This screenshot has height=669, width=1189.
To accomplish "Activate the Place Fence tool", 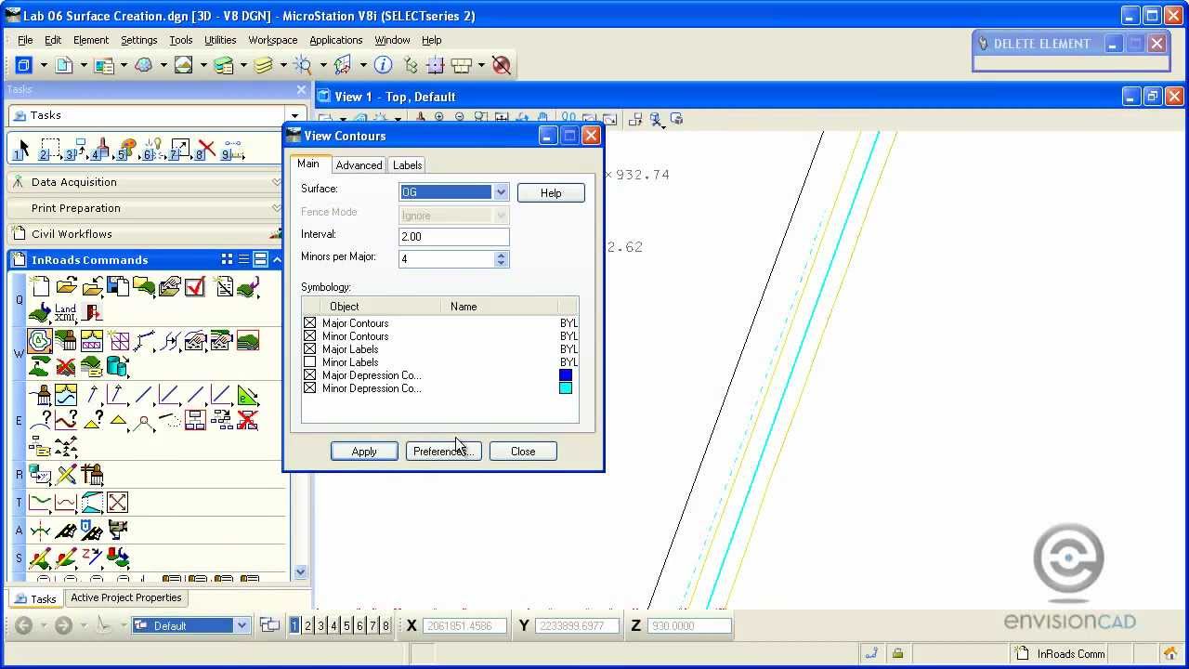I will tap(50, 149).
